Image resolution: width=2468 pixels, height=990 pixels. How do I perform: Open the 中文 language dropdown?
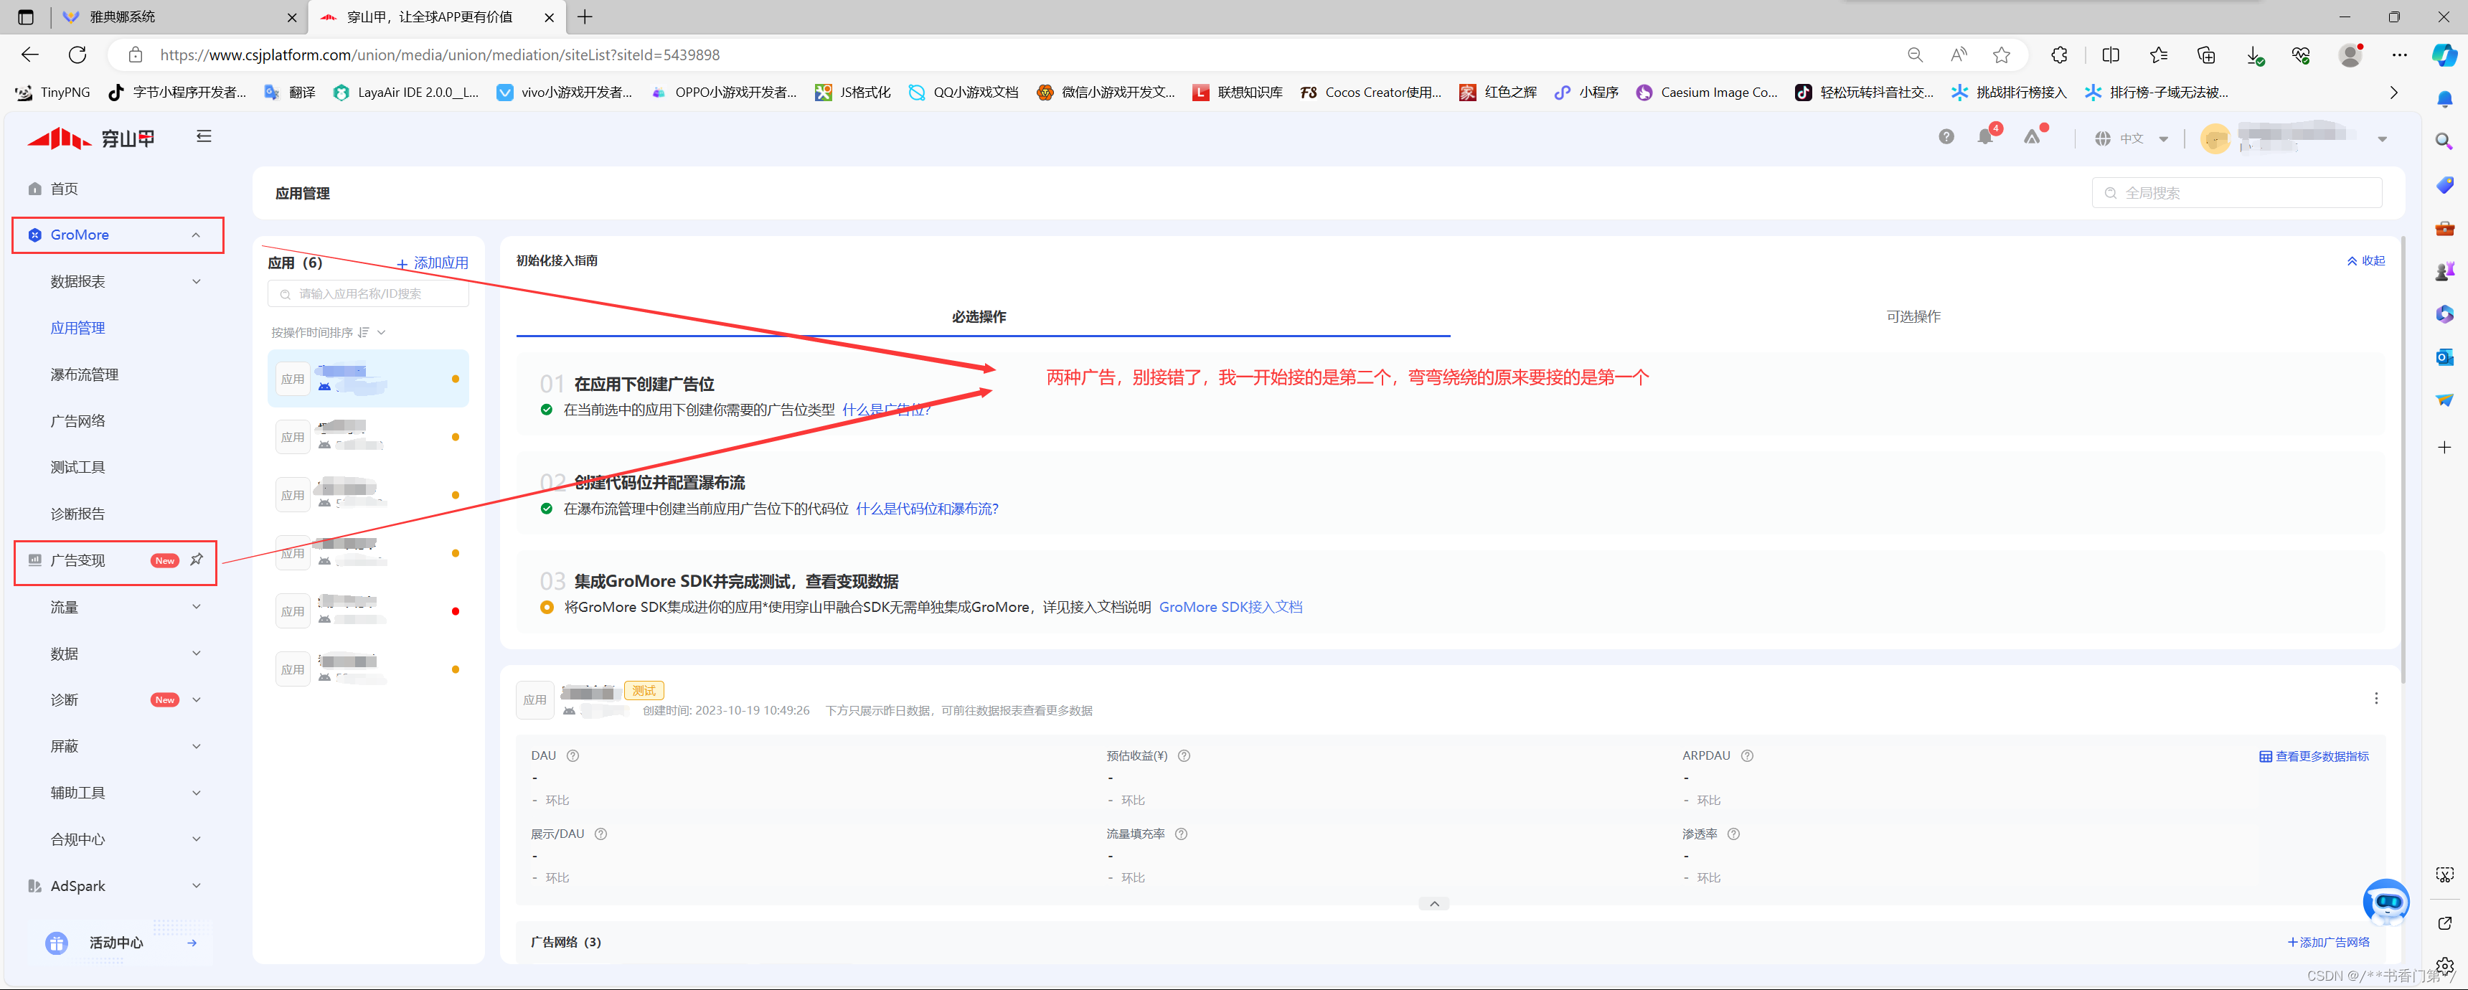click(x=2132, y=139)
